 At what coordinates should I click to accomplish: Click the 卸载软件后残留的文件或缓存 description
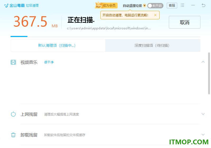tap(65, 135)
